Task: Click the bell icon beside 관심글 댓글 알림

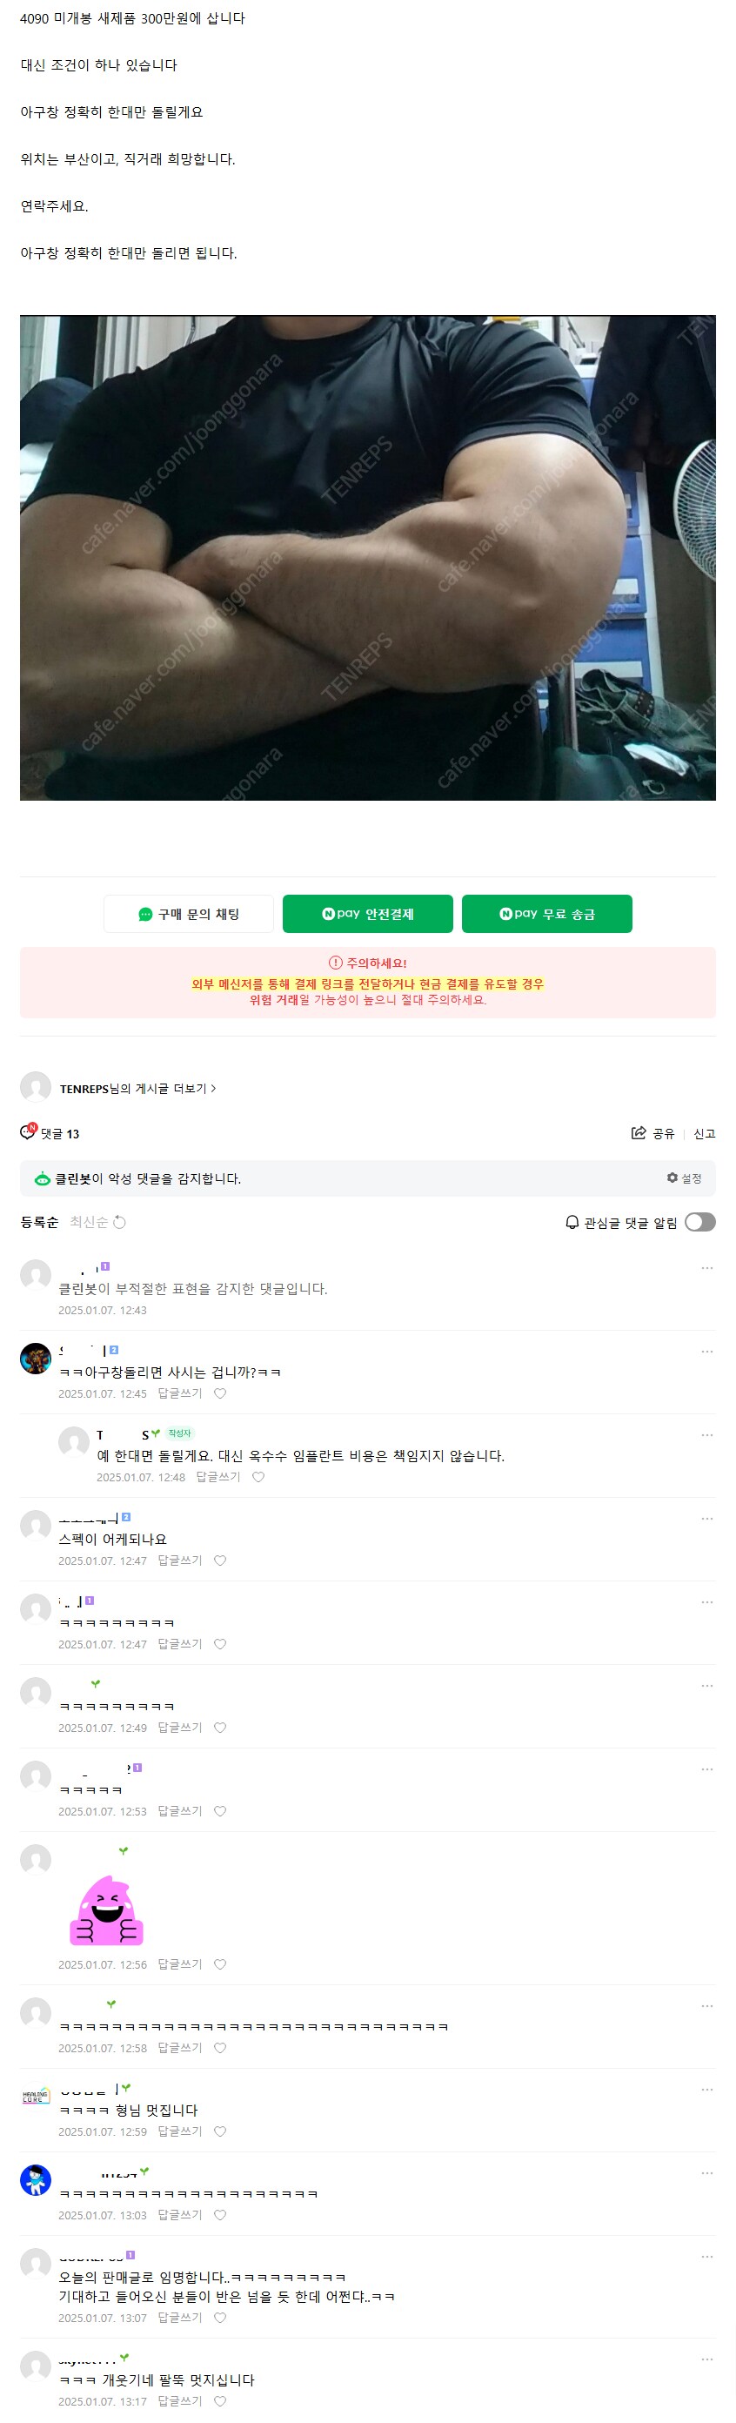Action: (571, 1223)
